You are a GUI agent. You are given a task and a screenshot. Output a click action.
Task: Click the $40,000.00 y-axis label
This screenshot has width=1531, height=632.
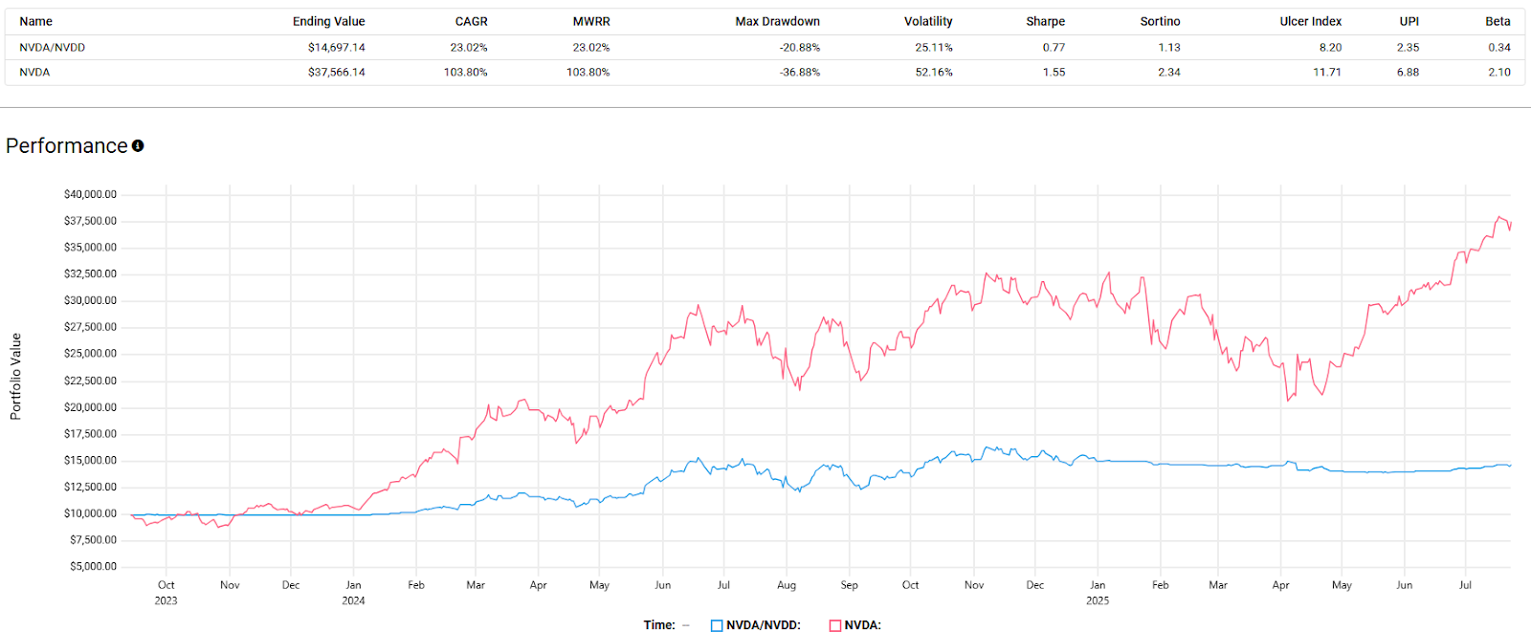click(90, 194)
